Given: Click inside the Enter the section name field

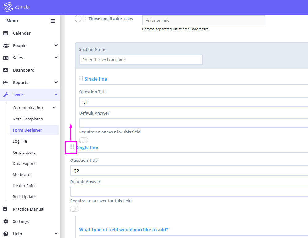Looking at the screenshot, I should [141, 60].
